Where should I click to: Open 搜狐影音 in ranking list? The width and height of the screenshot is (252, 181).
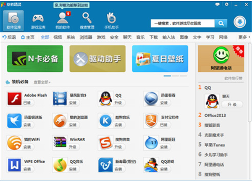212,125
